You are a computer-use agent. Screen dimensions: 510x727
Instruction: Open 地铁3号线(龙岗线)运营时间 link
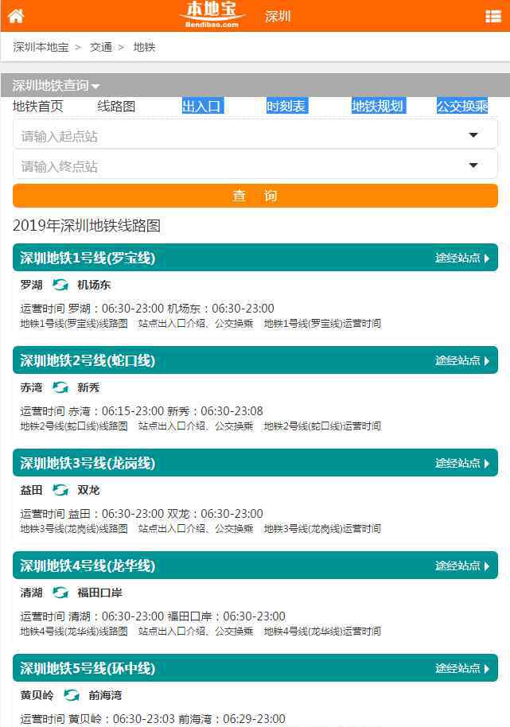[322, 529]
